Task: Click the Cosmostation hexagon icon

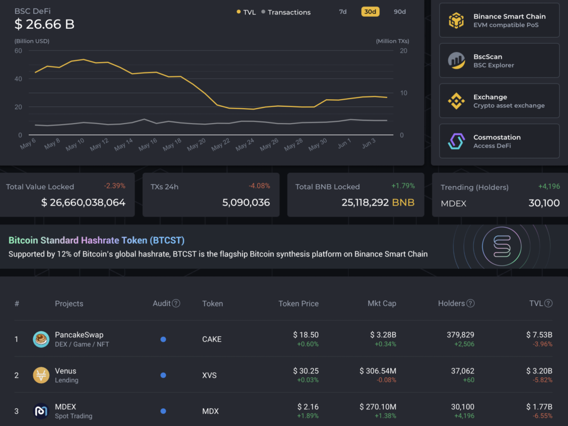Action: [x=457, y=142]
